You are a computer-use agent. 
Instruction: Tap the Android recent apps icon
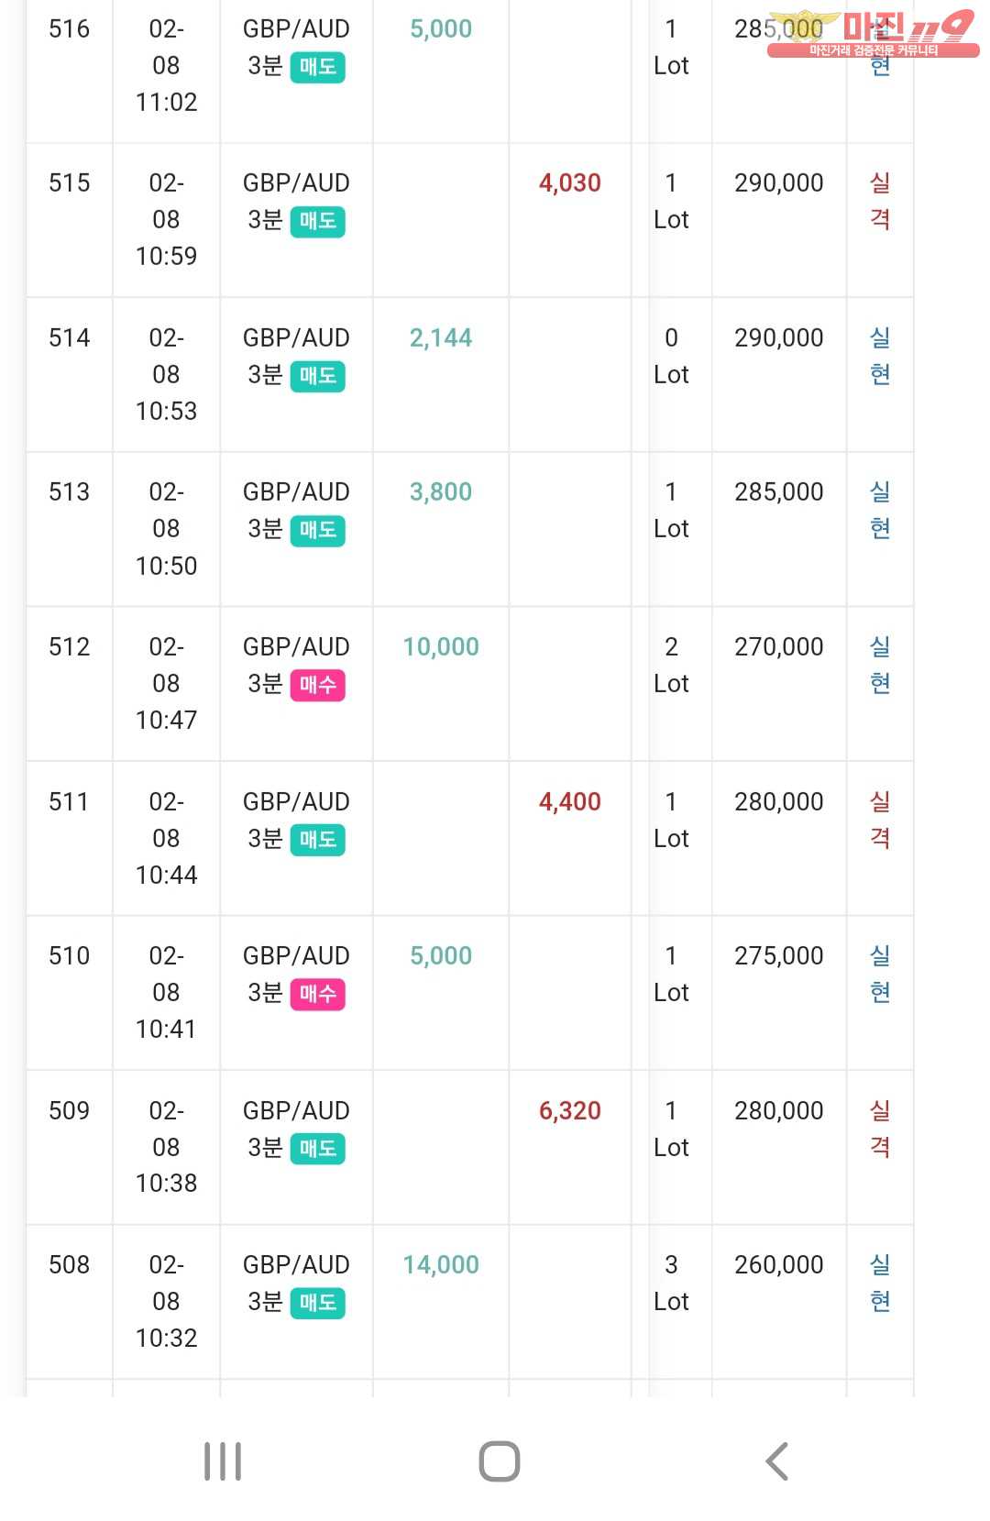point(223,1461)
